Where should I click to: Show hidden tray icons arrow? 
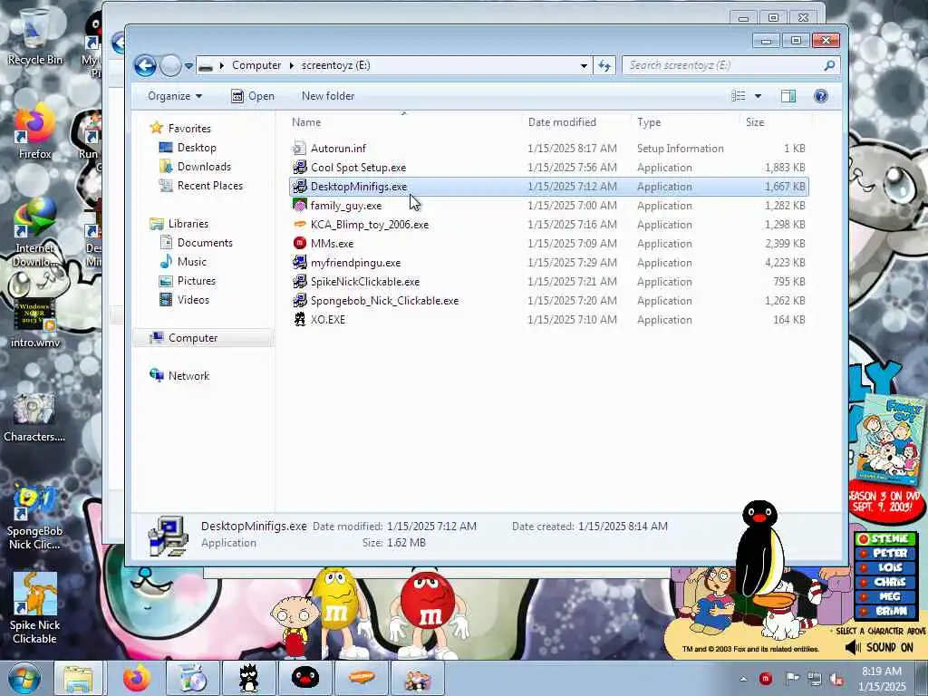coord(743,678)
